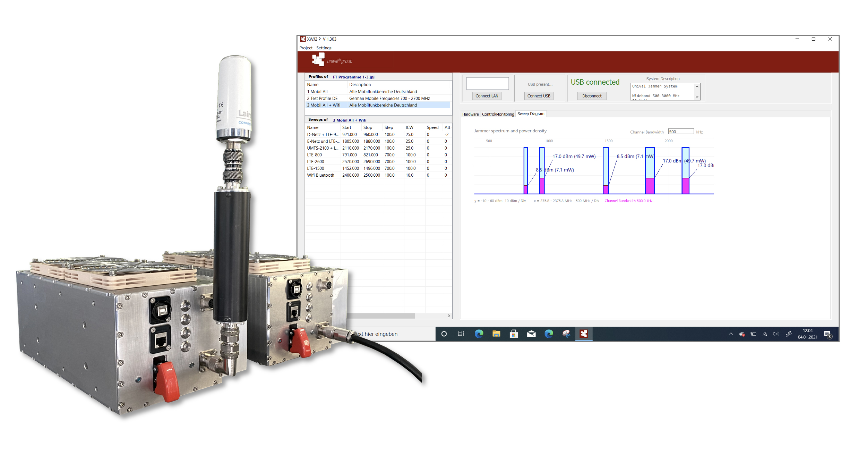Click the Connect LAN button
The width and height of the screenshot is (858, 454).
[x=487, y=96]
